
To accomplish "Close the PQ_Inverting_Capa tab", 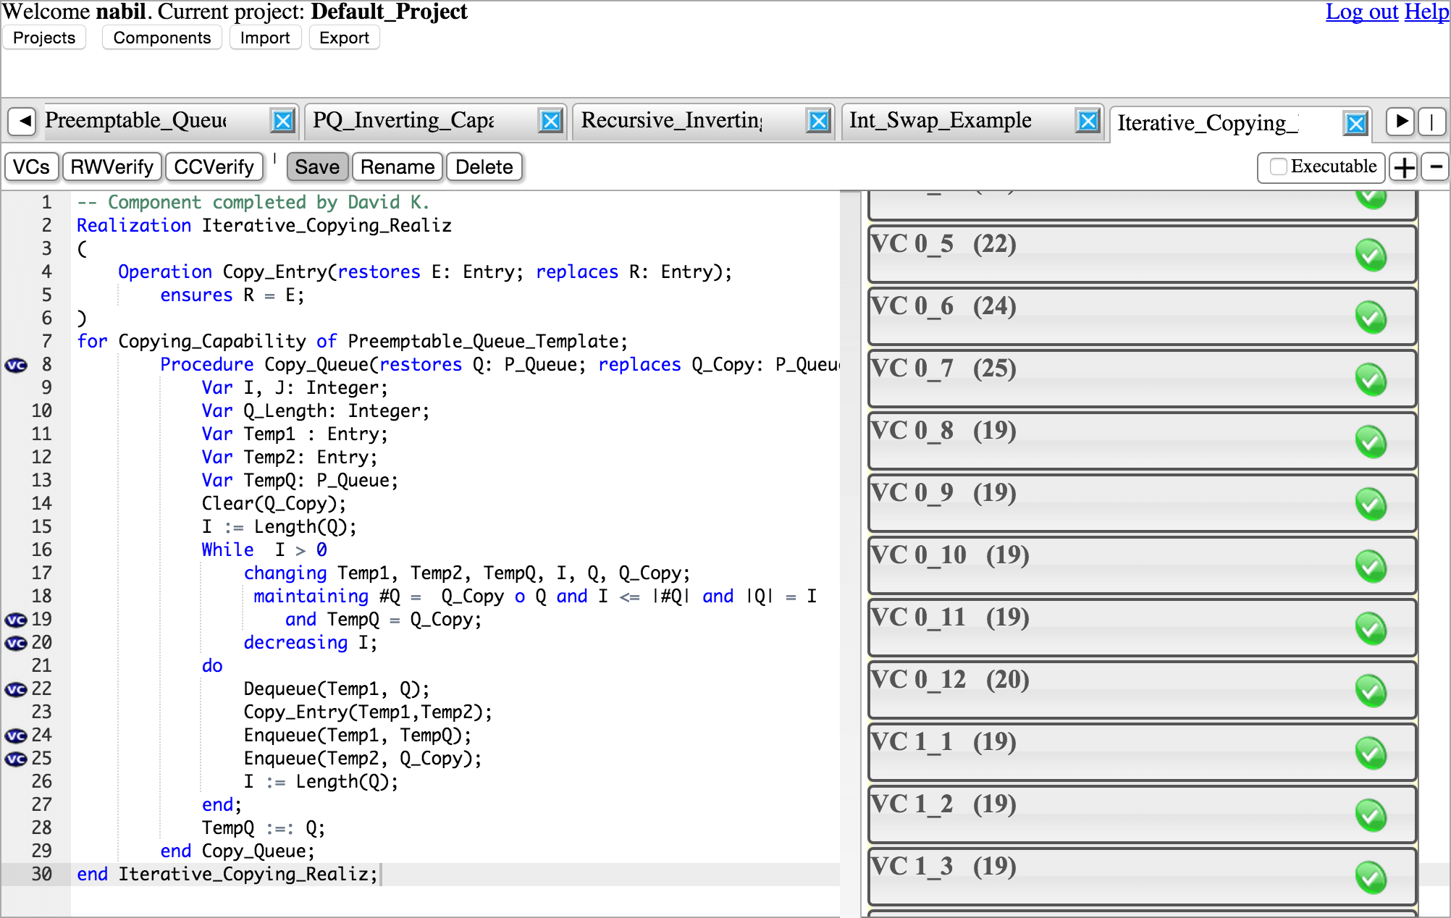I will 551,121.
